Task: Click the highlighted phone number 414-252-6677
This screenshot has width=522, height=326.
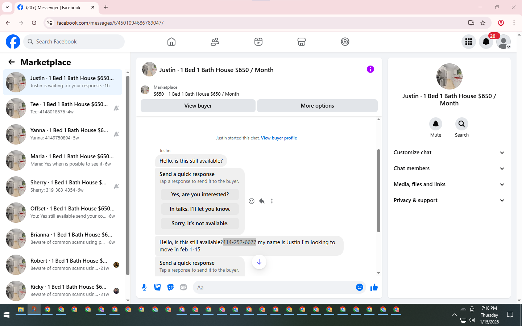Action: 240,242
